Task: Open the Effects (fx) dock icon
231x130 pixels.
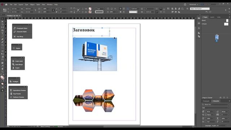Action: pyautogui.click(x=199, y=28)
